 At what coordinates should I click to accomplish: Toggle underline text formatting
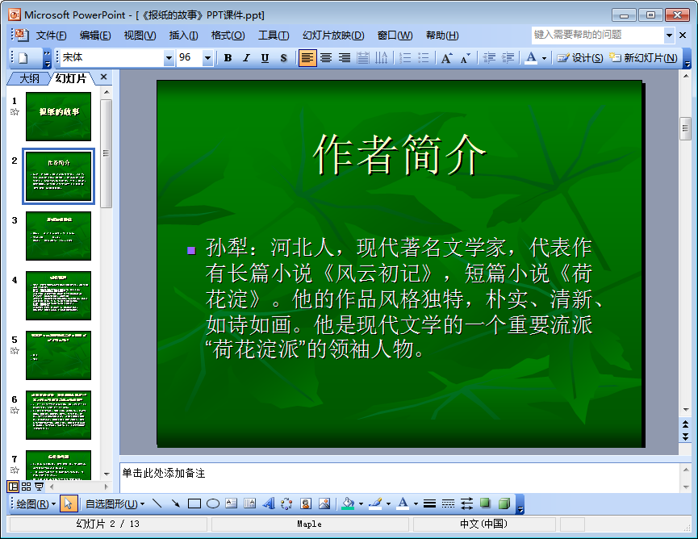[x=265, y=57]
